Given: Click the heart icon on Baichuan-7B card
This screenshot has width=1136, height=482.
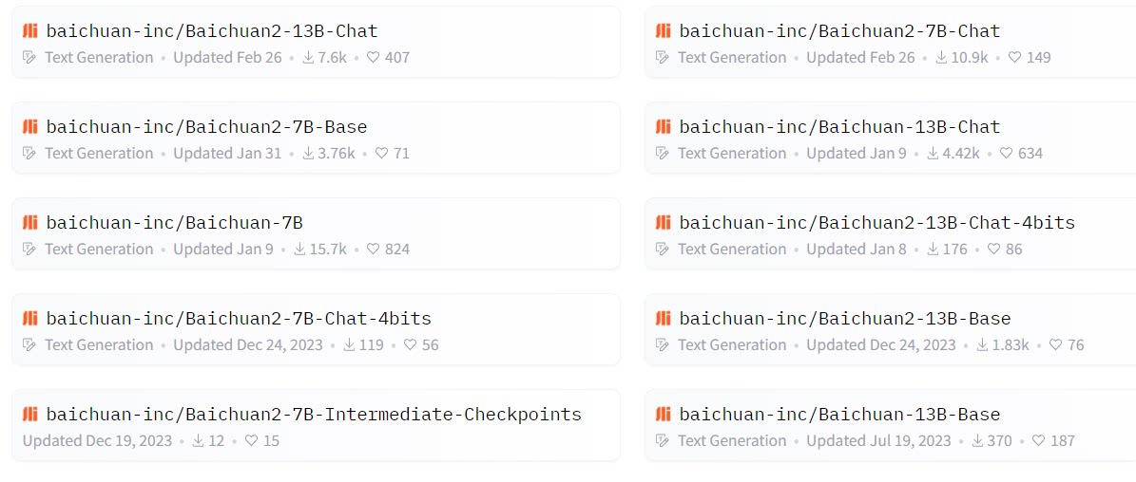Looking at the screenshot, I should click(373, 250).
